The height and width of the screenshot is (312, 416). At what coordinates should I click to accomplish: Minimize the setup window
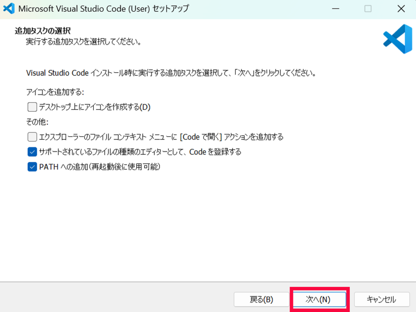click(x=336, y=8)
